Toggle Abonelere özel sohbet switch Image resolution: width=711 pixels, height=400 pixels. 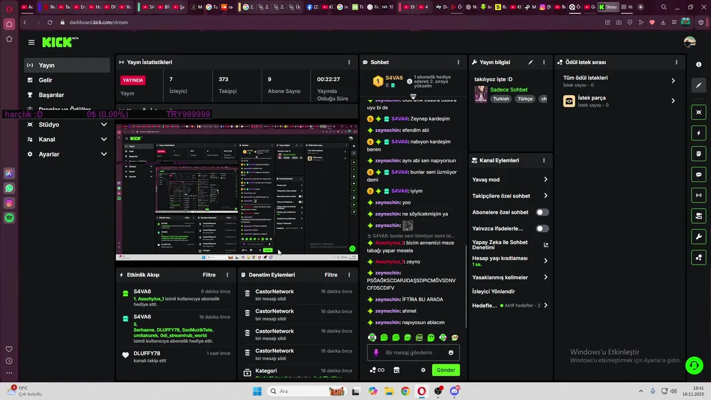point(542,212)
